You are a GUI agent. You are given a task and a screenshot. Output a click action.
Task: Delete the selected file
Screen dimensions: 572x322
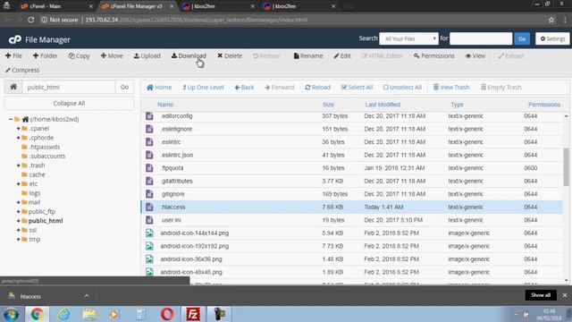point(230,55)
